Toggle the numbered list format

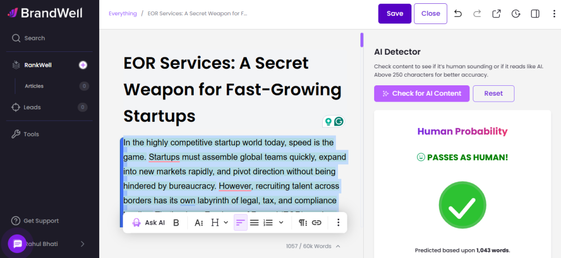coord(268,222)
